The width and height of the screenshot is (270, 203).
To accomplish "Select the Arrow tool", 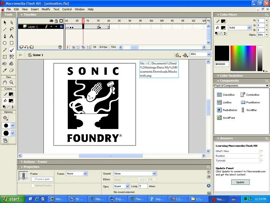I will tap(5, 22).
